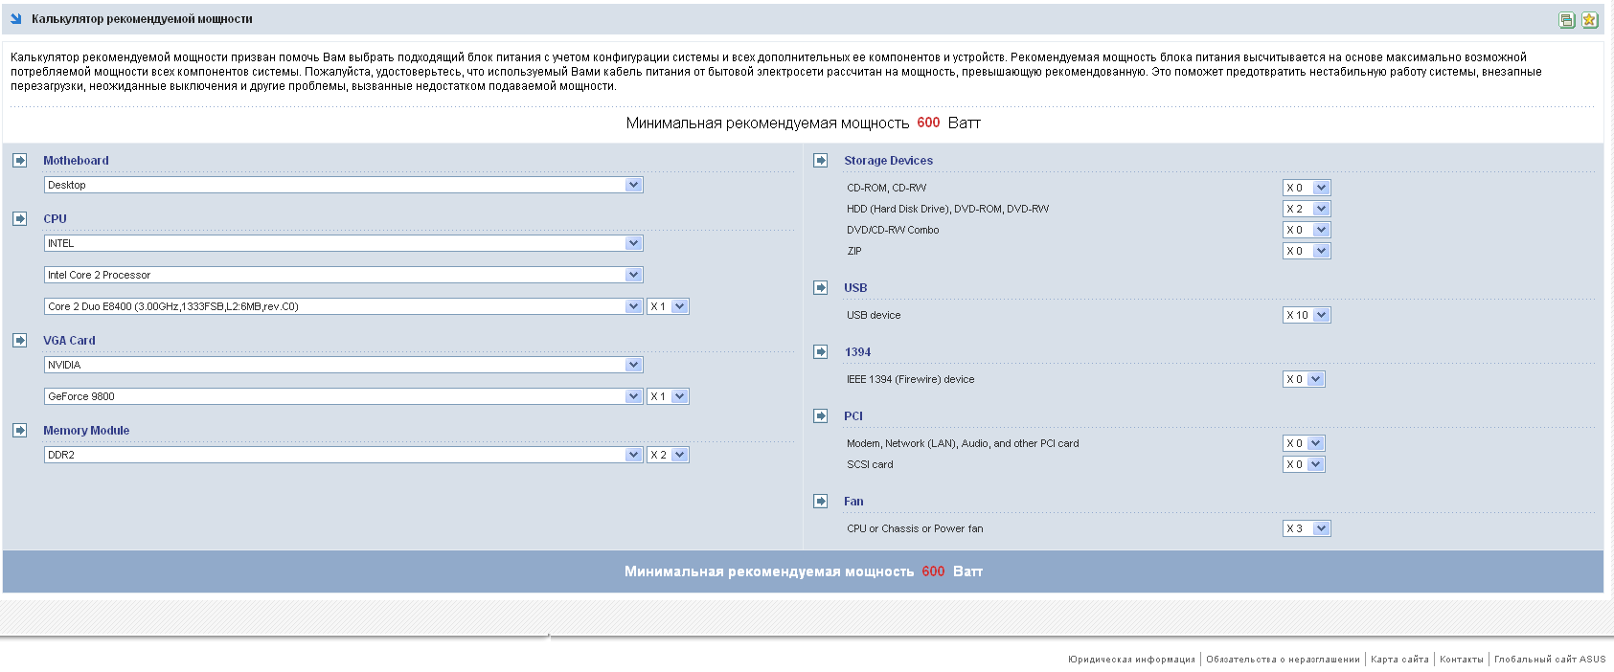The height and width of the screenshot is (672, 1614).
Task: Open the HDD quantity dropdown
Action: pyautogui.click(x=1307, y=209)
